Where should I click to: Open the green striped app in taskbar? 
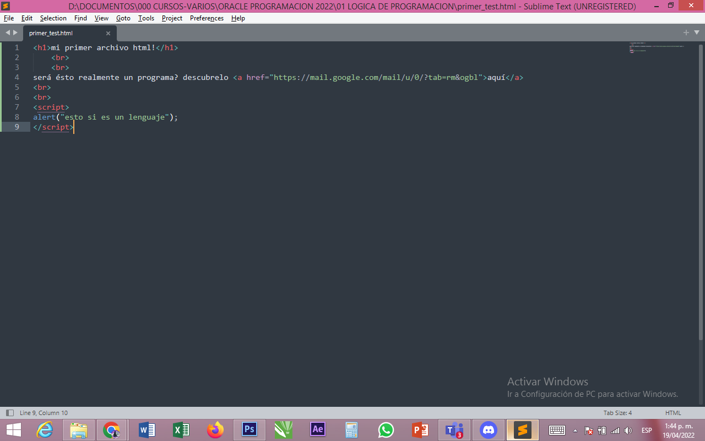284,430
